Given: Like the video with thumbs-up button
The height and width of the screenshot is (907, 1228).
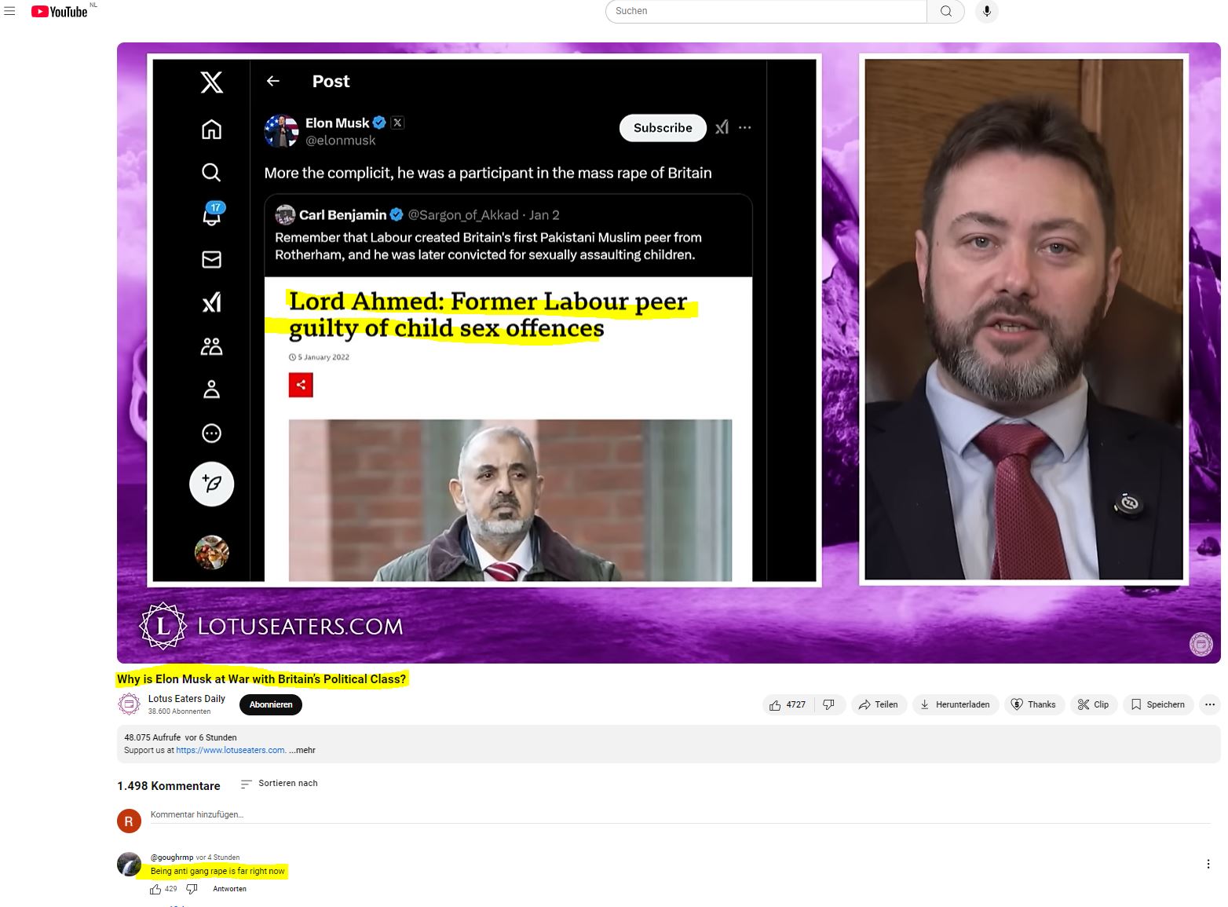Looking at the screenshot, I should pyautogui.click(x=788, y=704).
